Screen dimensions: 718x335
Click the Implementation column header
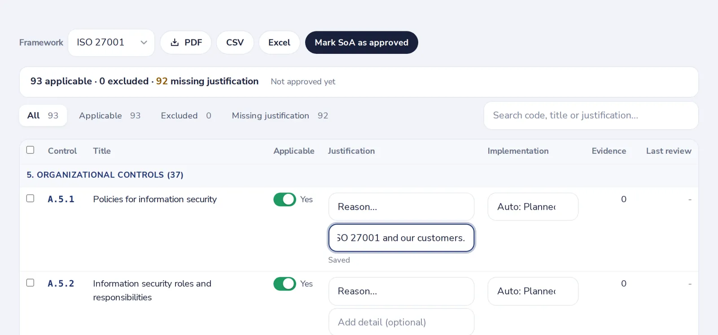pos(518,151)
